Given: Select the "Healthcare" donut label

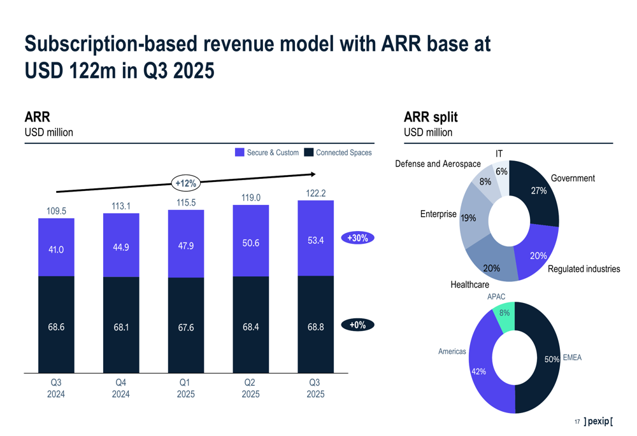Looking at the screenshot, I should coord(469,285).
